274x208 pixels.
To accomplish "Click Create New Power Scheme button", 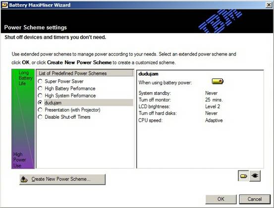I will pos(62,179).
